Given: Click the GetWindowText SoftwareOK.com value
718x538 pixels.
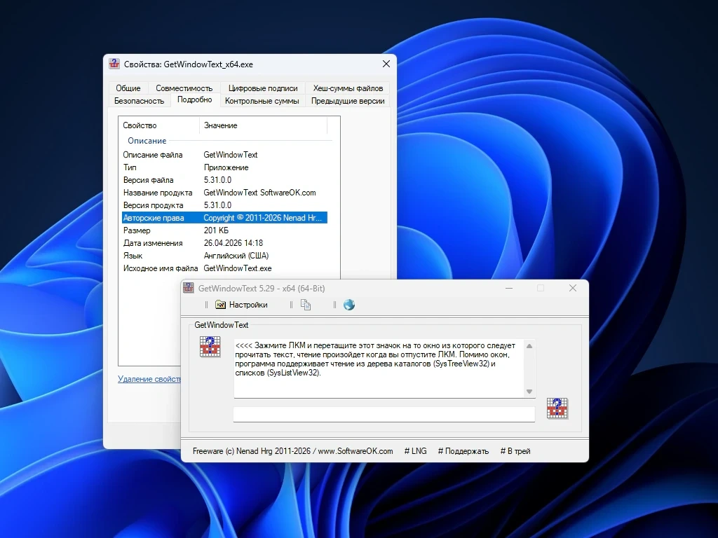Looking at the screenshot, I should (259, 193).
